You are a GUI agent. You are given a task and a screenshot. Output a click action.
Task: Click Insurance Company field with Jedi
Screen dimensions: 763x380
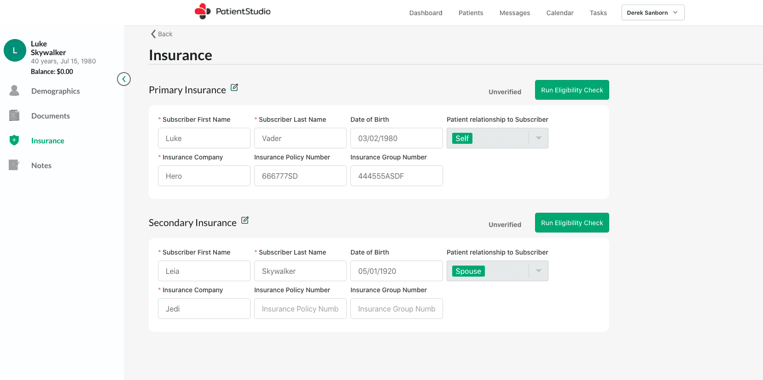click(204, 309)
